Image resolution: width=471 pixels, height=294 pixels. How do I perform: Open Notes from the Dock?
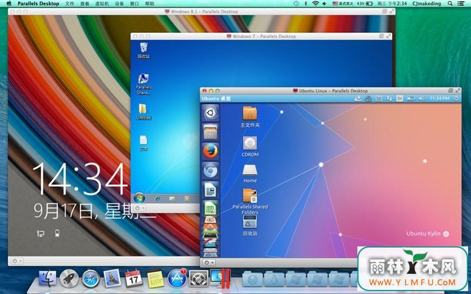[155, 279]
